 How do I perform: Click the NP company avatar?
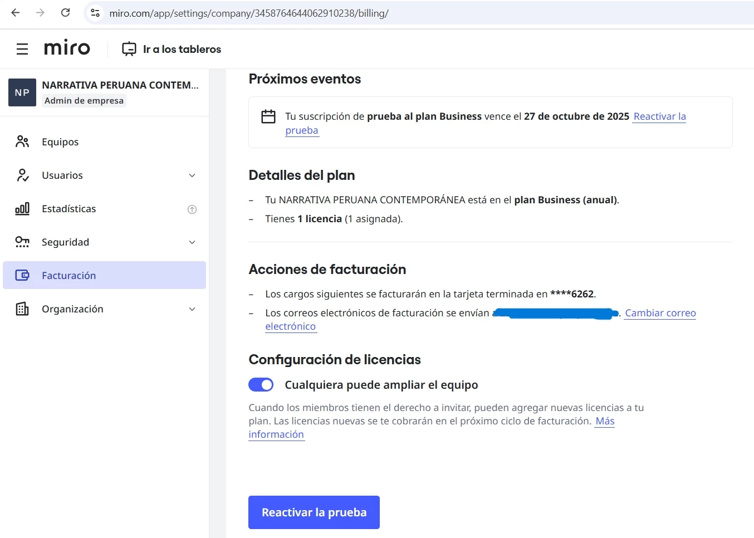[22, 92]
